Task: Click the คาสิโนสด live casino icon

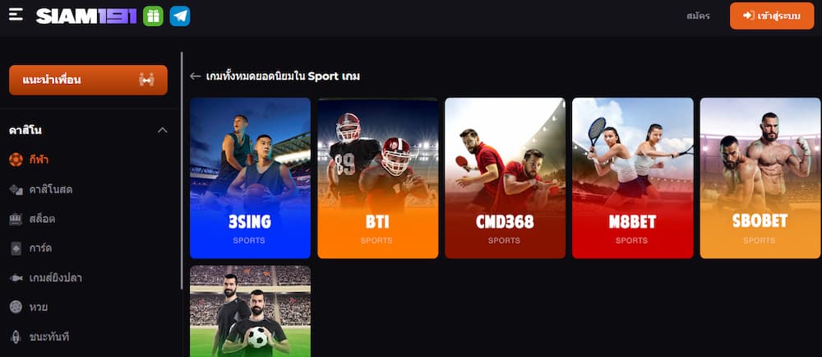Action: 16,189
